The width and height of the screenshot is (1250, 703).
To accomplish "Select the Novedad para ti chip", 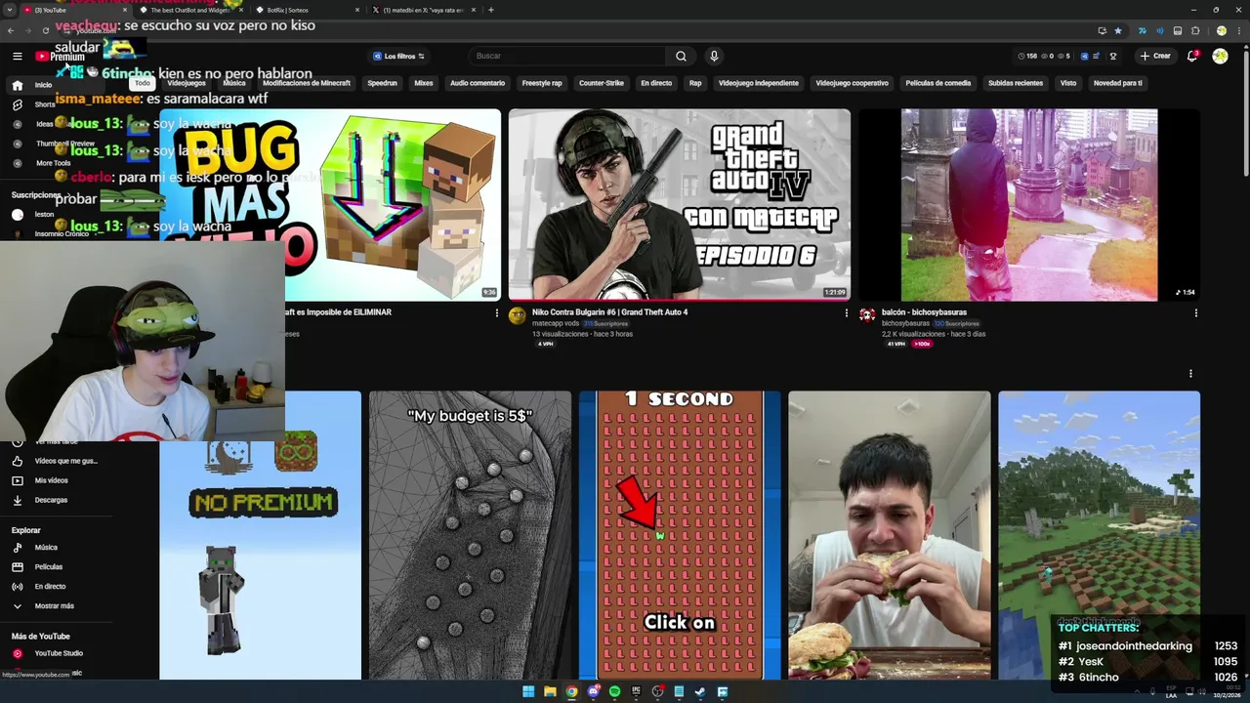I will (1117, 83).
